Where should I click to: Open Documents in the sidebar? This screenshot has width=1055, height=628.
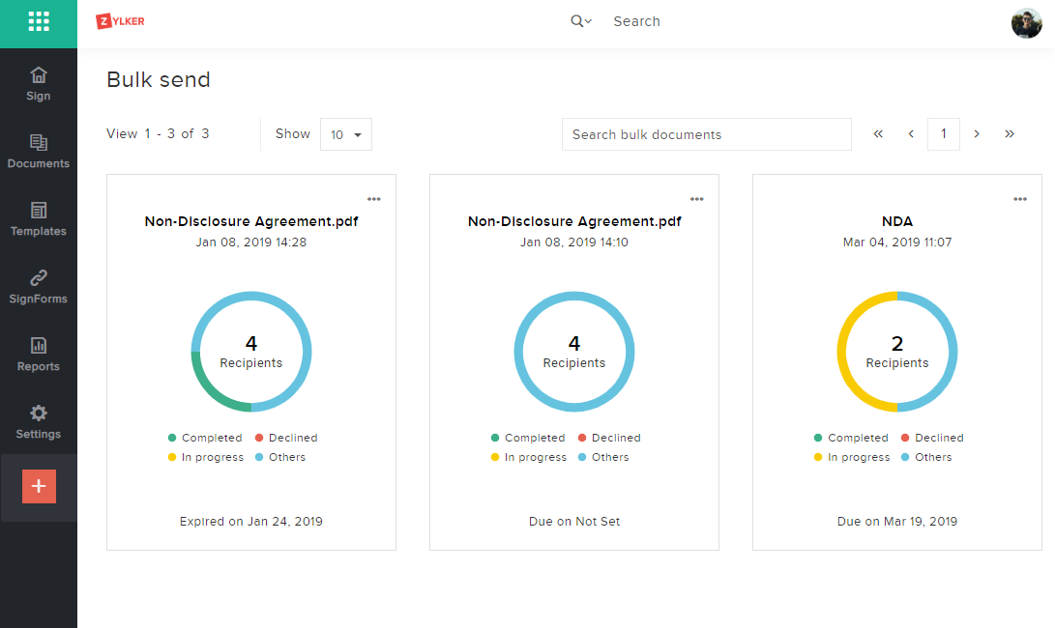click(39, 151)
